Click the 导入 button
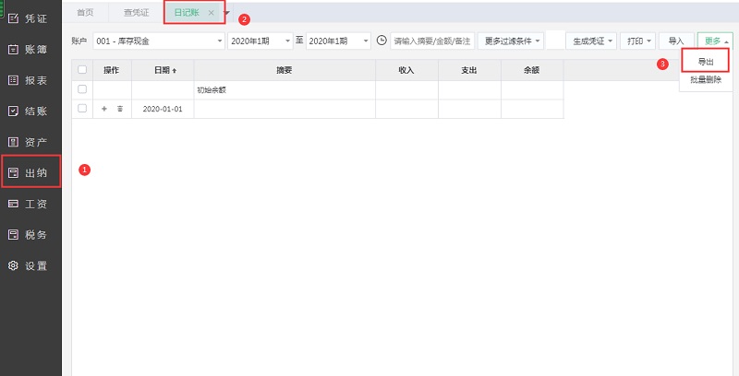Image resolution: width=739 pixels, height=376 pixels. [676, 41]
